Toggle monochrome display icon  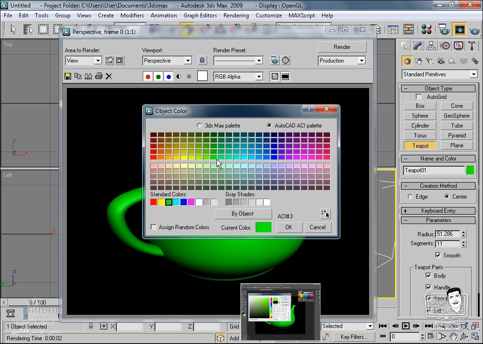189,77
